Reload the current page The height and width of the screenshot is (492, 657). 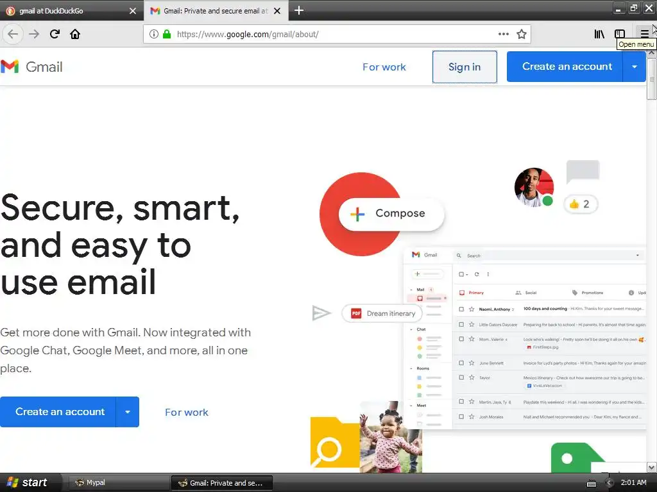[x=55, y=34]
